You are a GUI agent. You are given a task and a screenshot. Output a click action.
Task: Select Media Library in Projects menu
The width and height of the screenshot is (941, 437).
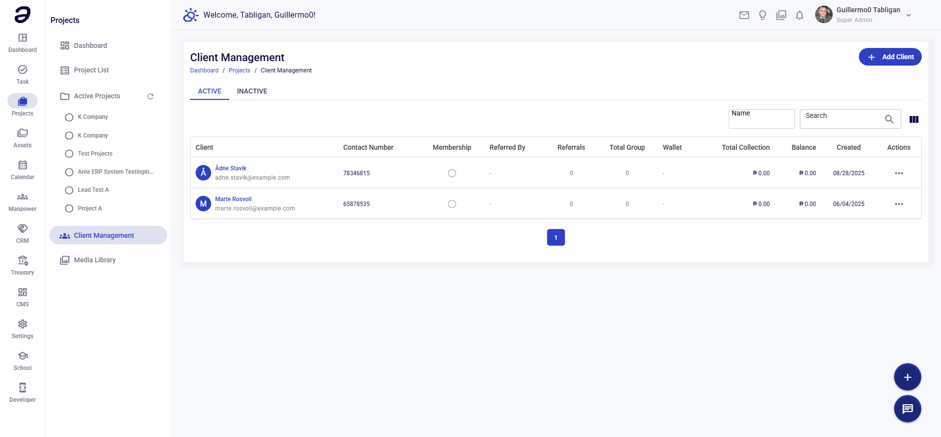click(95, 260)
